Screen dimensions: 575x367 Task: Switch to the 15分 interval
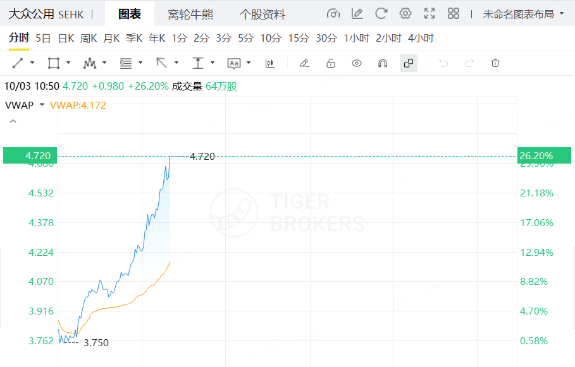(x=298, y=38)
